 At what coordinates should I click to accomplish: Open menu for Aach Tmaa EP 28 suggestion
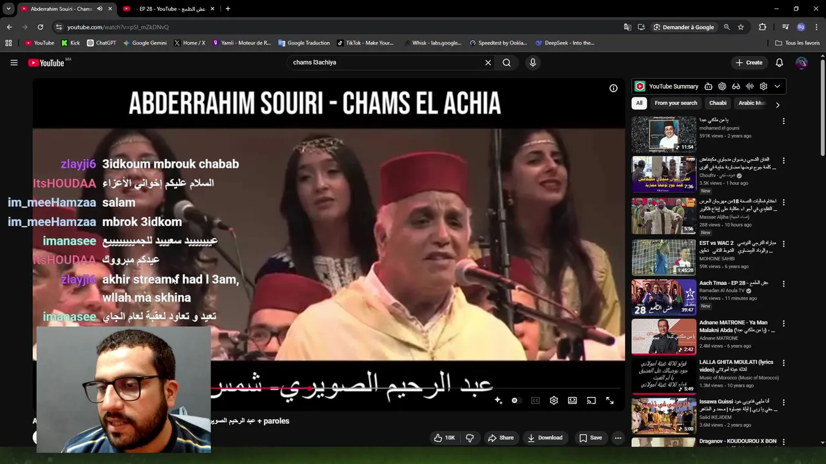783,284
